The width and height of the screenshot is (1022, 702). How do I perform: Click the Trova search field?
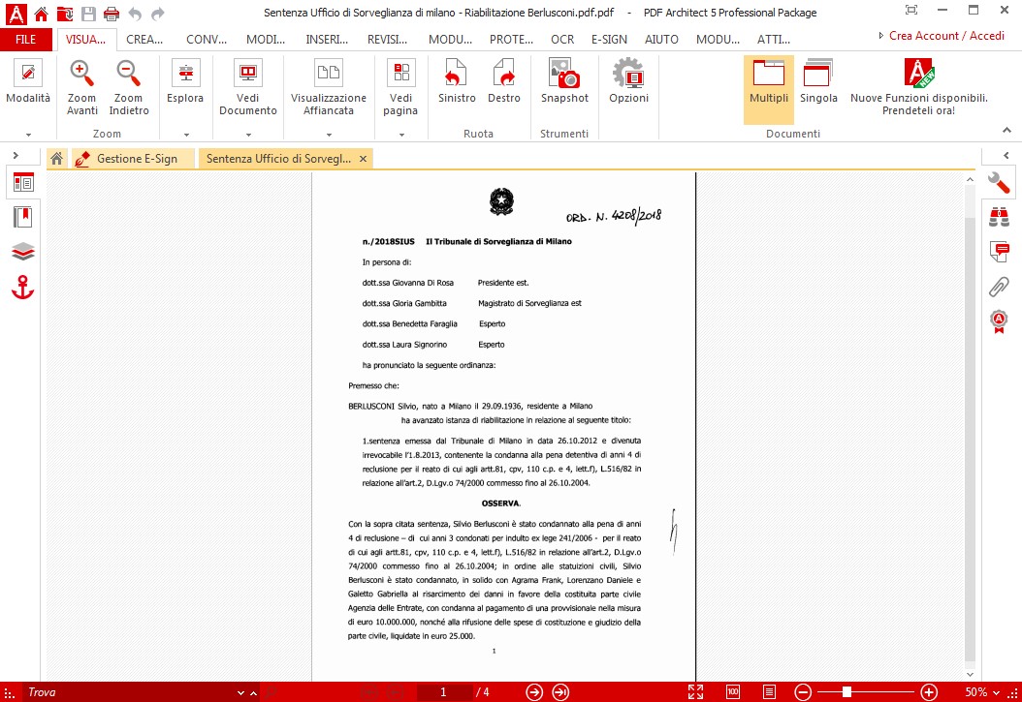(x=129, y=692)
